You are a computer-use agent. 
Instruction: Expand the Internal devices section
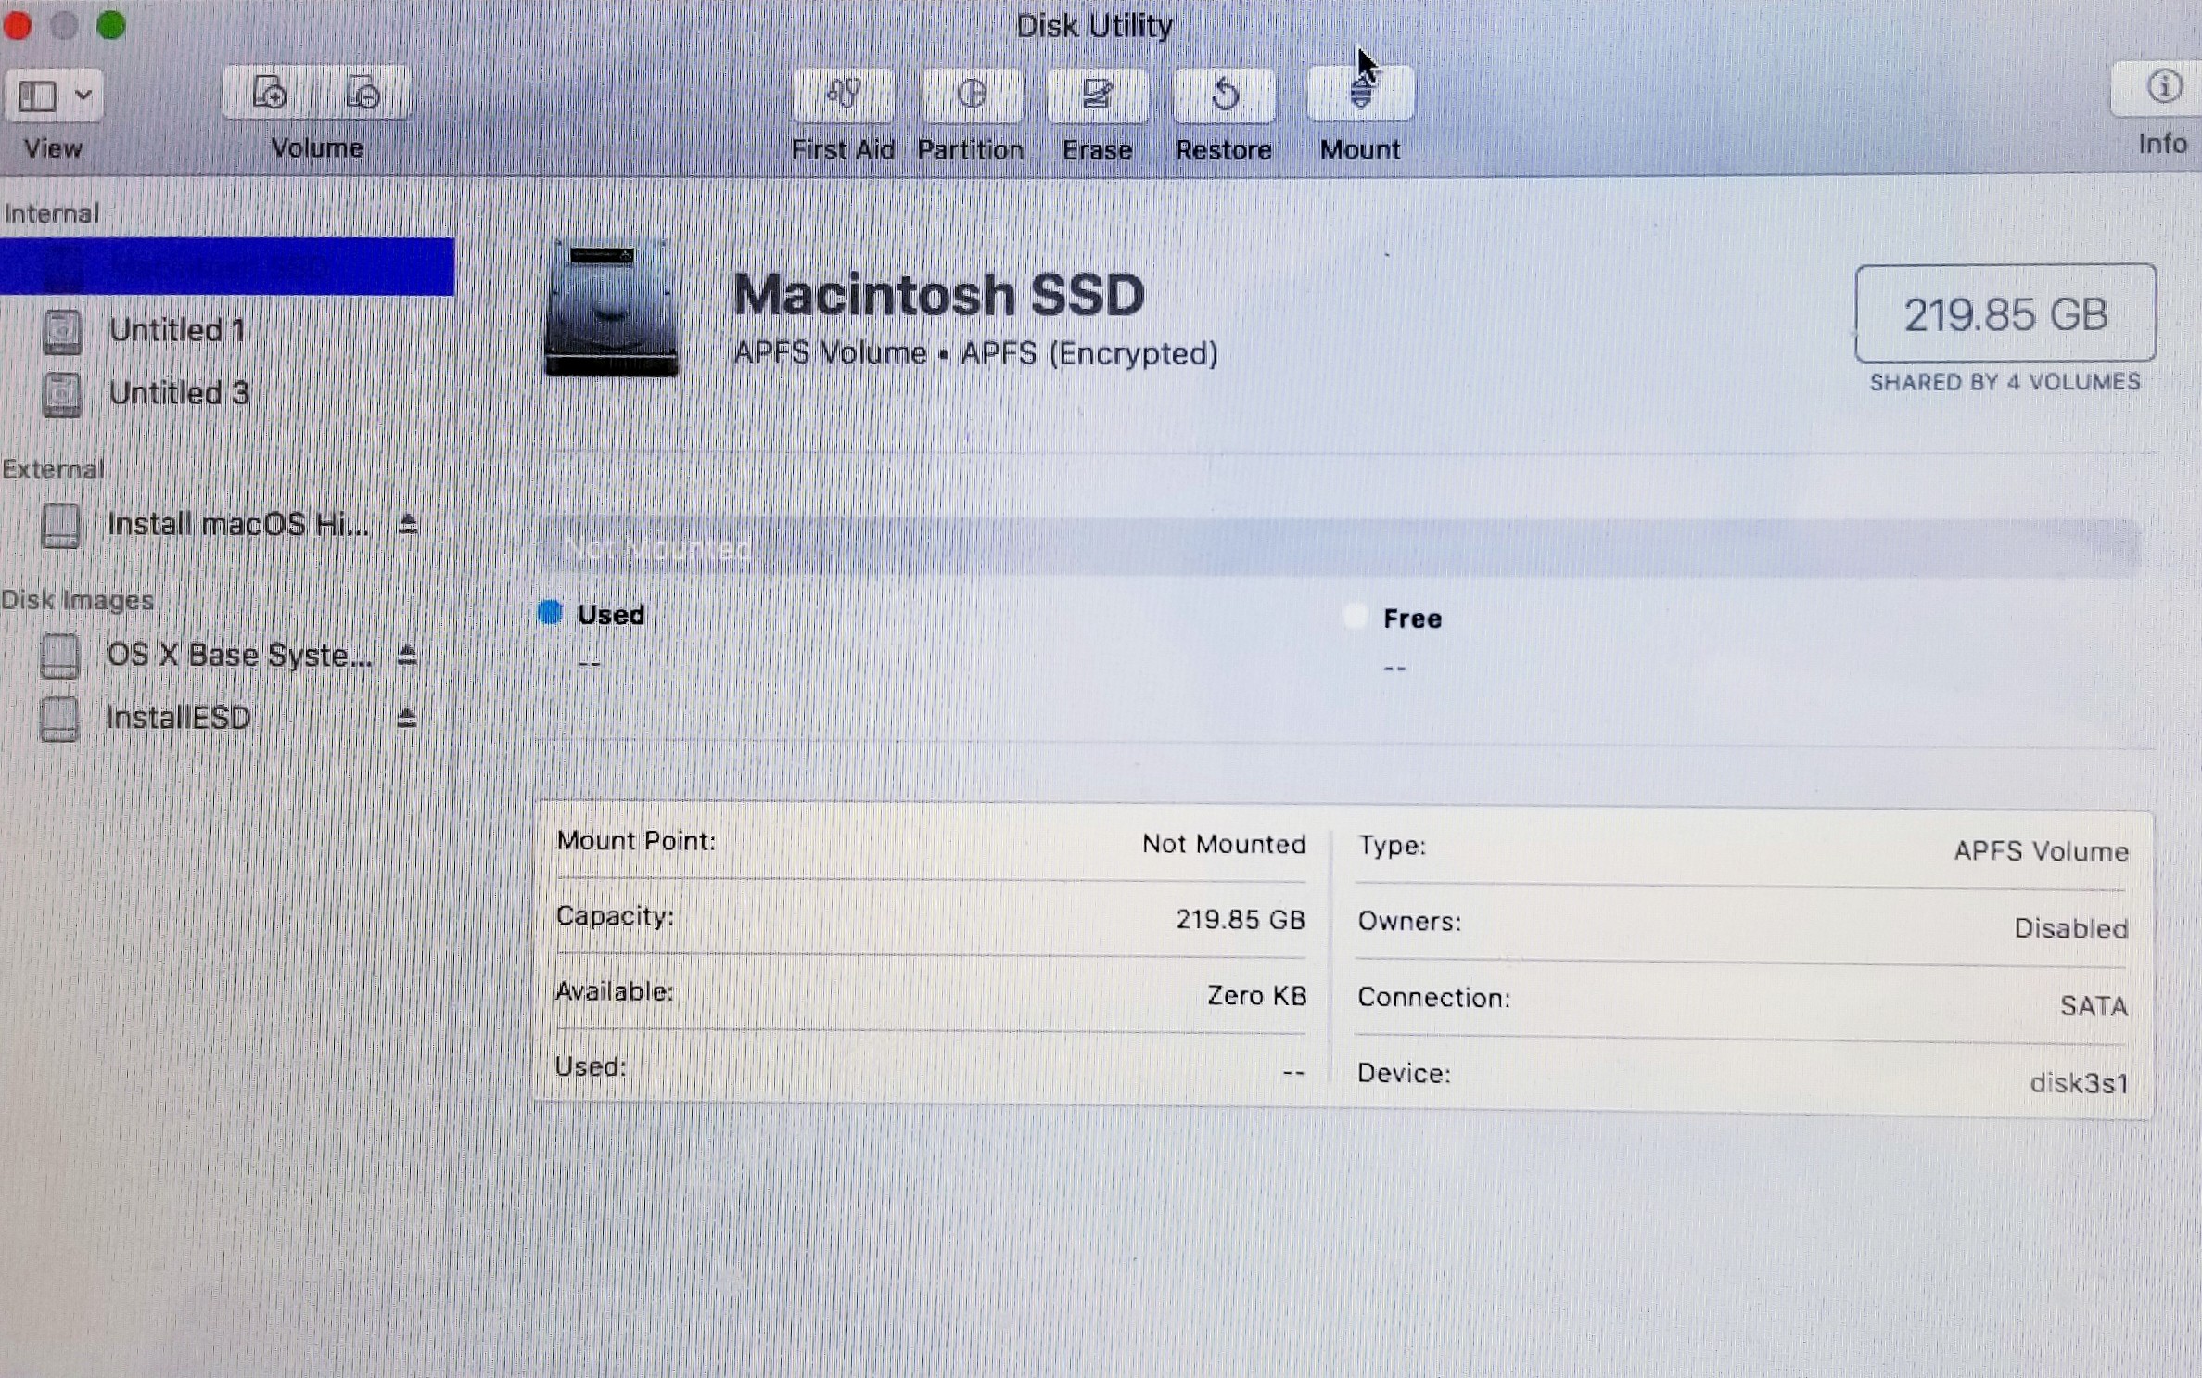(51, 213)
